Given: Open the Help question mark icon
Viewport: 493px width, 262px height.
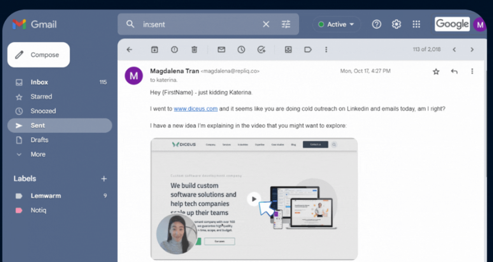Looking at the screenshot, I should click(x=376, y=24).
